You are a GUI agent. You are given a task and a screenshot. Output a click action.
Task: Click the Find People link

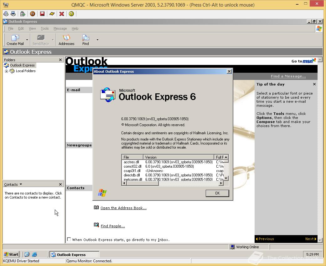coord(113,226)
